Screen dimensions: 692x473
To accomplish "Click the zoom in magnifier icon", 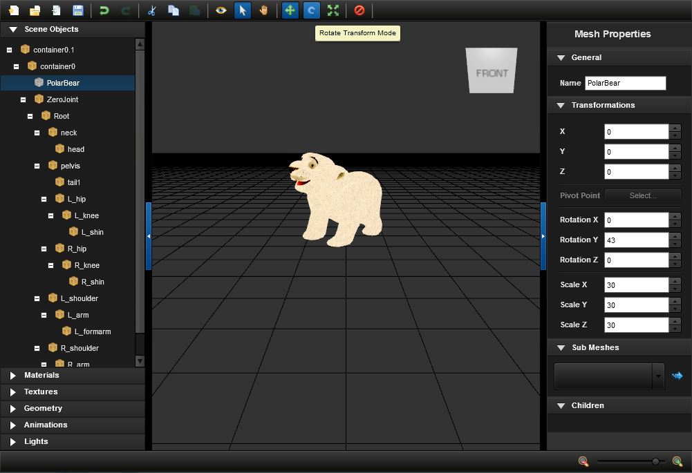I will (x=677, y=461).
